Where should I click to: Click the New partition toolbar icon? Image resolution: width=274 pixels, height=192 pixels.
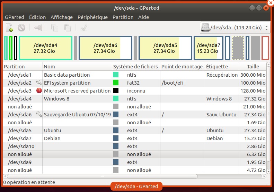9,28
